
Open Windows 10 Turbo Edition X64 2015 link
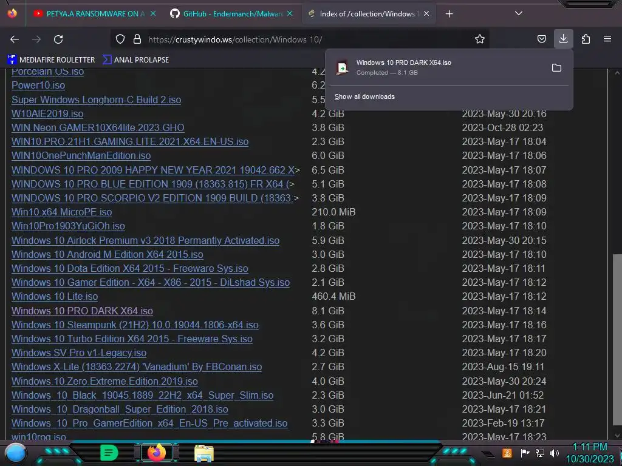tap(132, 339)
